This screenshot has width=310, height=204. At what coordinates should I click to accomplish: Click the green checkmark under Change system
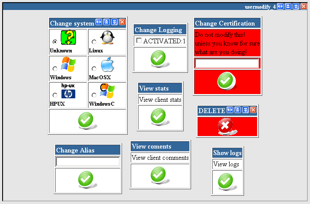(86, 121)
